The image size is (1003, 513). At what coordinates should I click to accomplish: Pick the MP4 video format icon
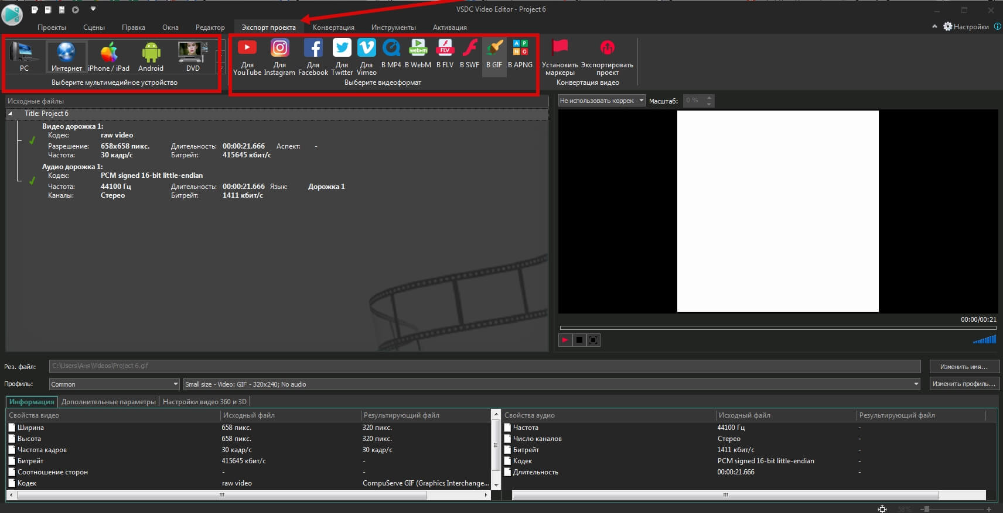pyautogui.click(x=391, y=49)
